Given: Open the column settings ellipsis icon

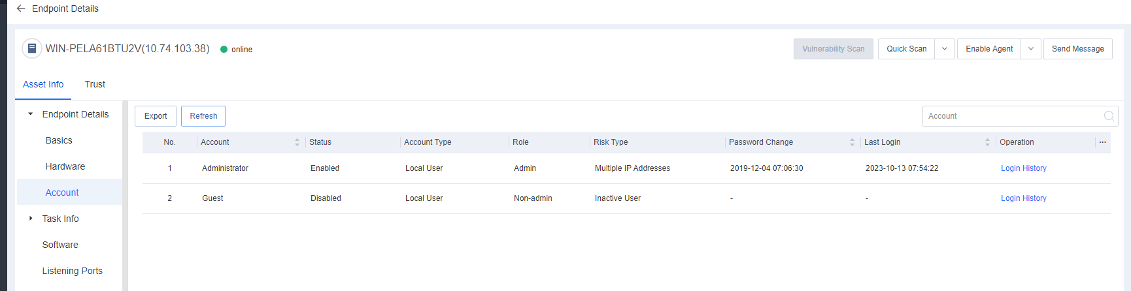Looking at the screenshot, I should (x=1102, y=142).
